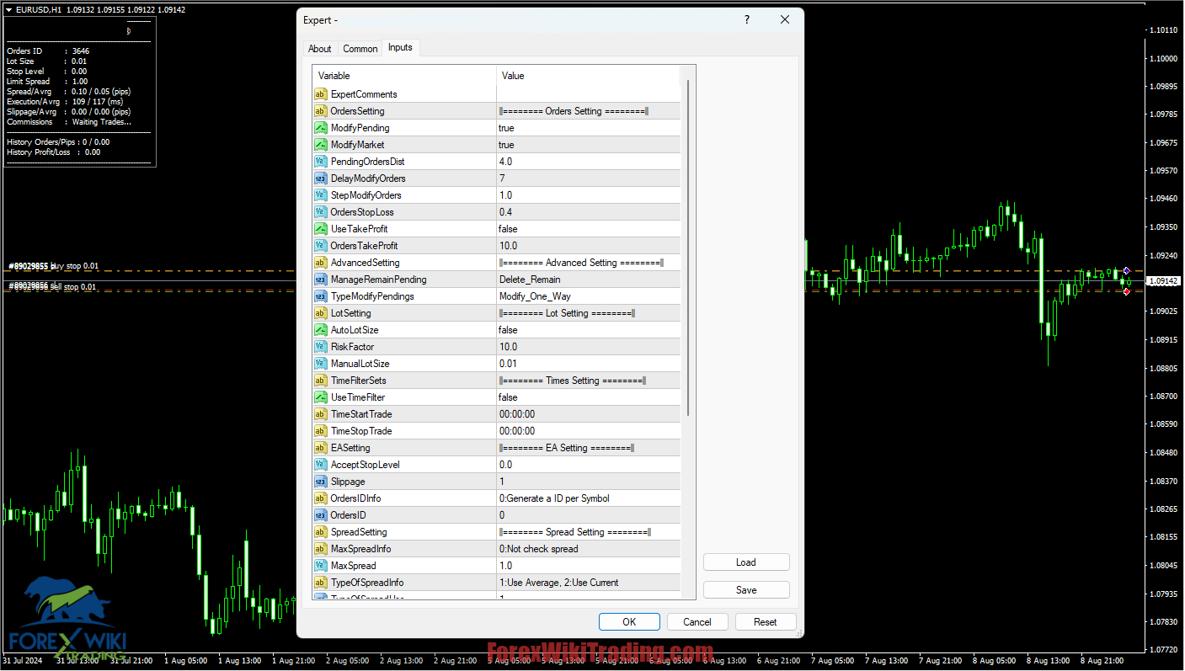Click the boolean icon next to ModifyPending
Image resolution: width=1185 pixels, height=671 pixels.
click(x=321, y=127)
